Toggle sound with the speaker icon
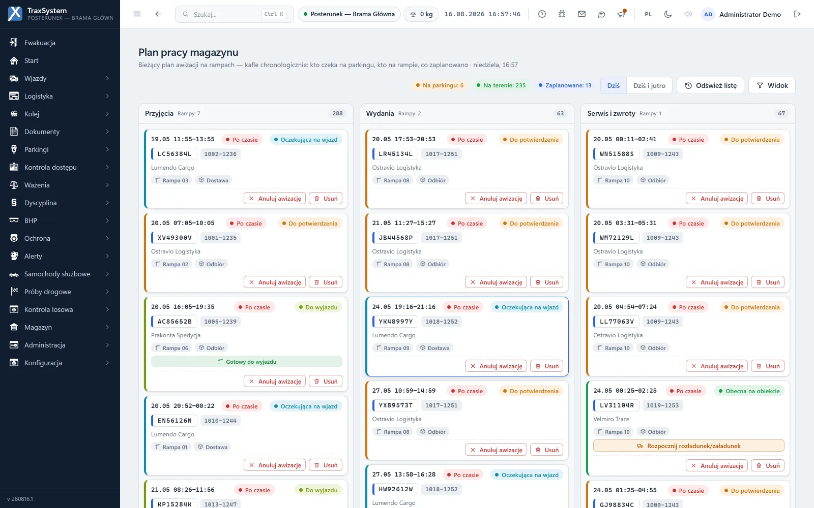Screen dimensions: 814x508 coord(688,14)
